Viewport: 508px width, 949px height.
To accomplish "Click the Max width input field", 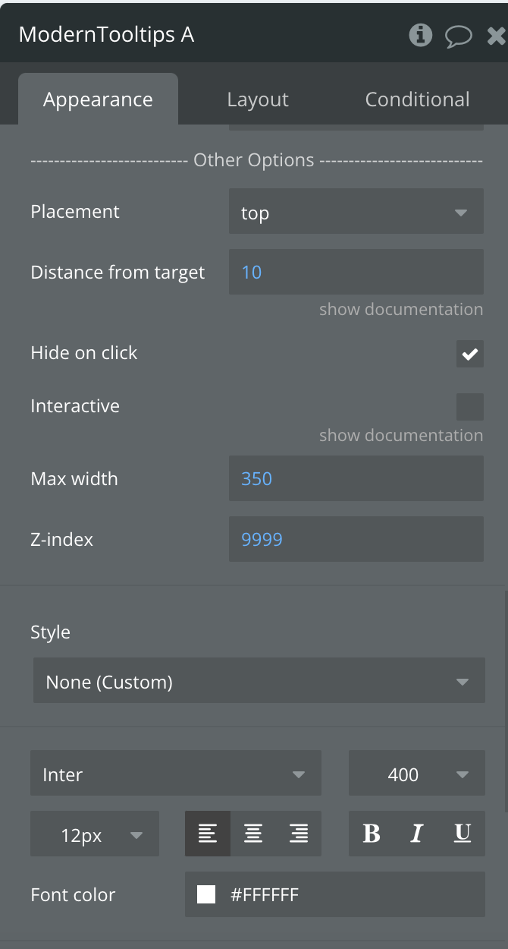I will point(356,478).
